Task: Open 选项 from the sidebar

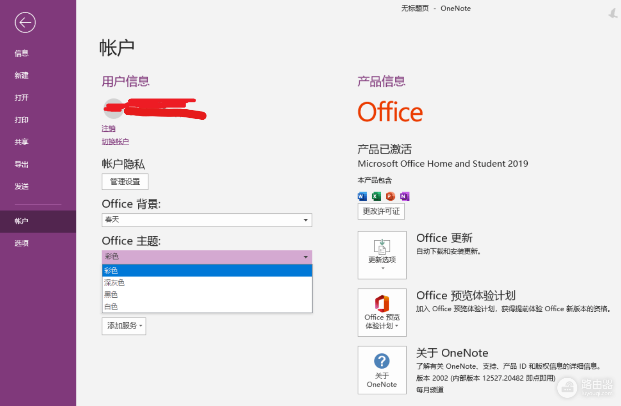Action: (x=38, y=244)
